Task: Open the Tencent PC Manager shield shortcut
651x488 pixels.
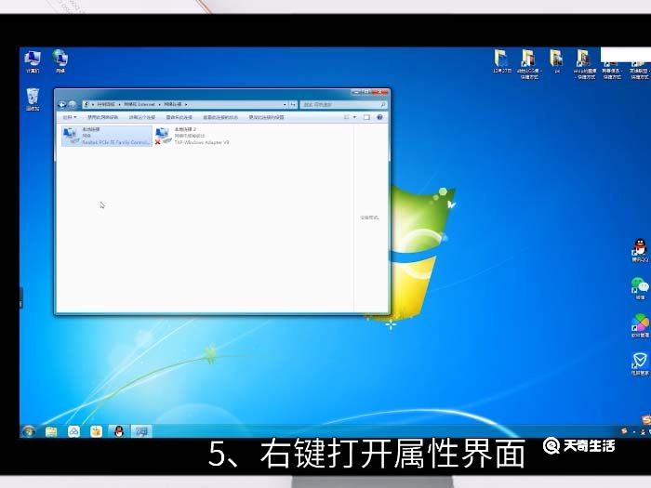Action: (x=640, y=364)
